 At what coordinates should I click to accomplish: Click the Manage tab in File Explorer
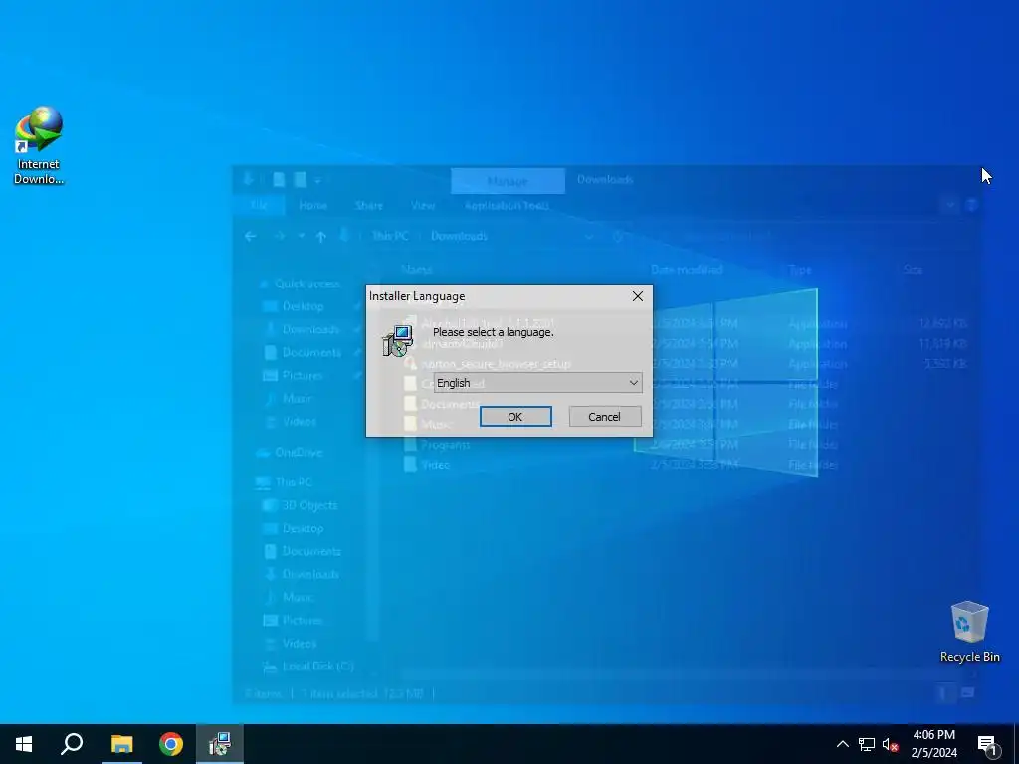pyautogui.click(x=508, y=181)
